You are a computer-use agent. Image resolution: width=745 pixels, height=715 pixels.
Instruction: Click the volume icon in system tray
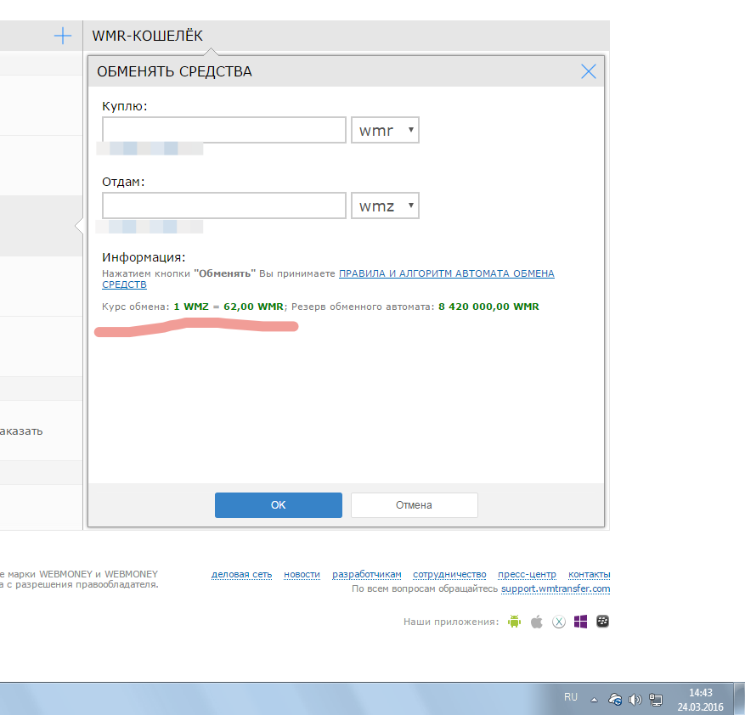tap(635, 700)
